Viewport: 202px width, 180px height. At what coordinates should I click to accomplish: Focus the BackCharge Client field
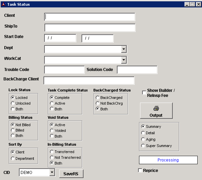89,81
